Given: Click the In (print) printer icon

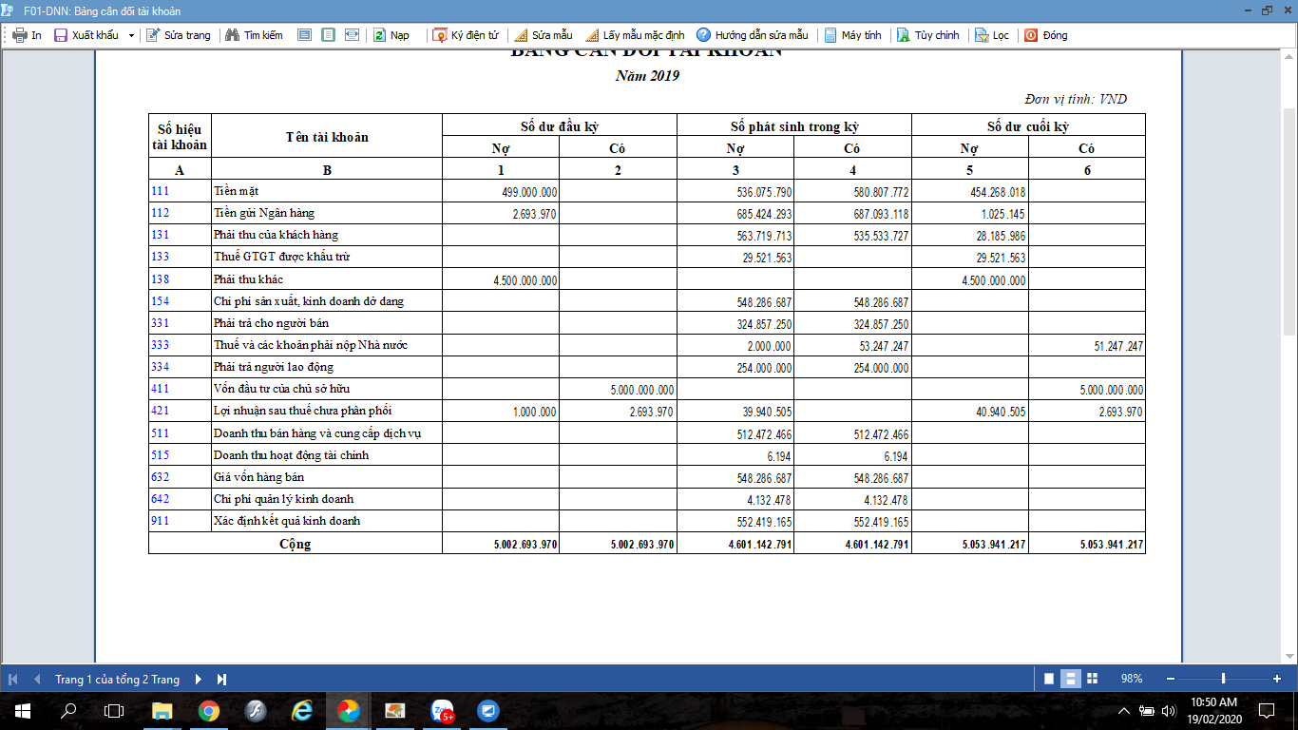Looking at the screenshot, I should tap(19, 35).
